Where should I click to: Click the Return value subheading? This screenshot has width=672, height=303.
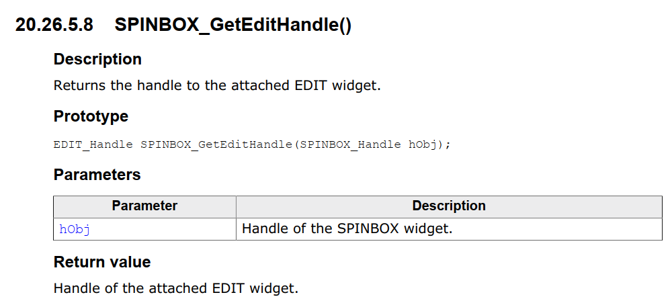pos(102,262)
